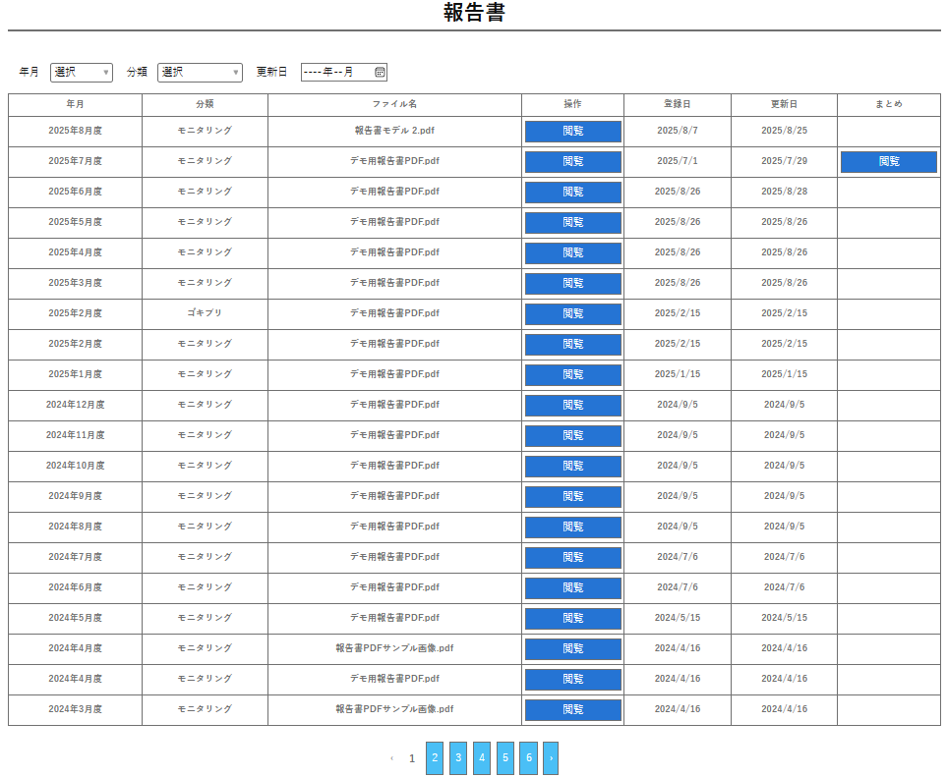
Task: View the 2025年1月度 monitoring report
Action: coord(572,375)
